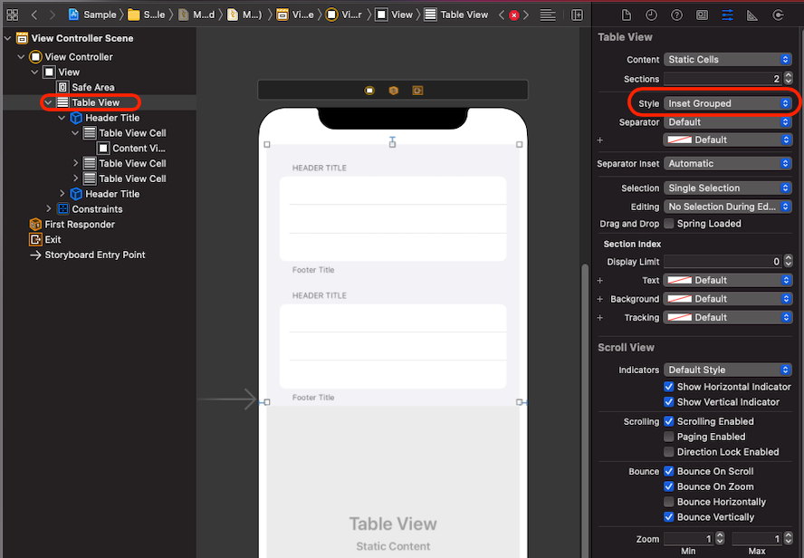The width and height of the screenshot is (804, 558).
Task: Add variation for Tracking color
Action: pos(600,318)
